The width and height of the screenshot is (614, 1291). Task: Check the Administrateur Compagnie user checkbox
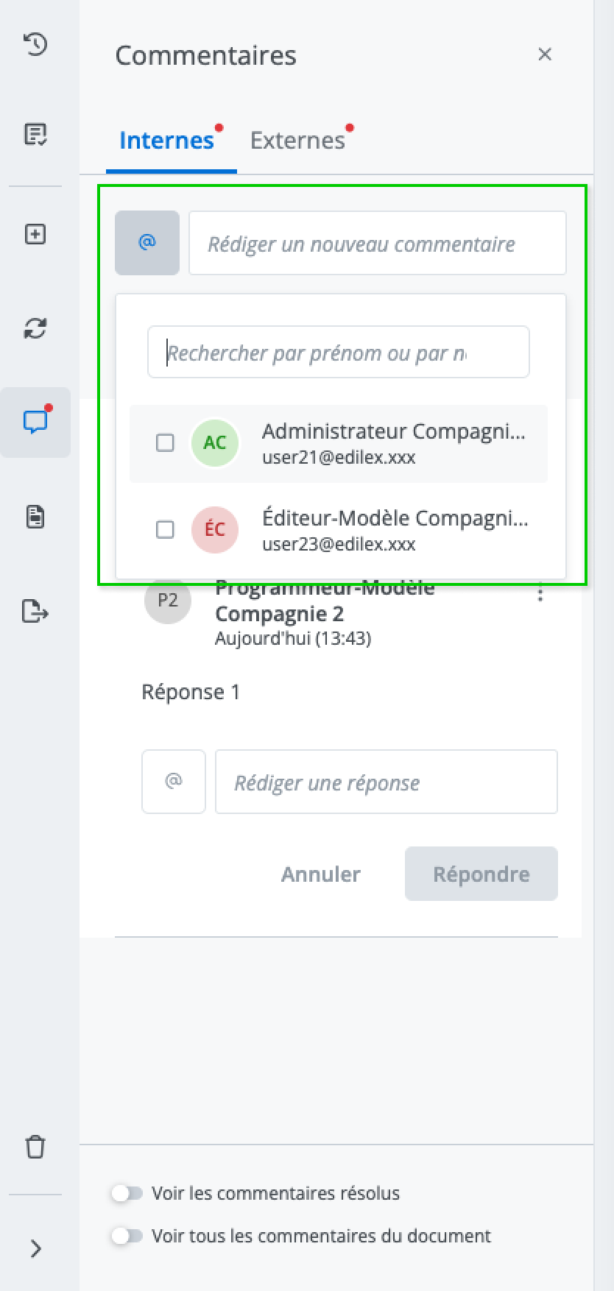point(165,443)
